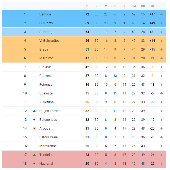Click plus icon on Rio Ave row
Image resolution: width=170 pixels, height=170 pixels.
point(162,67)
